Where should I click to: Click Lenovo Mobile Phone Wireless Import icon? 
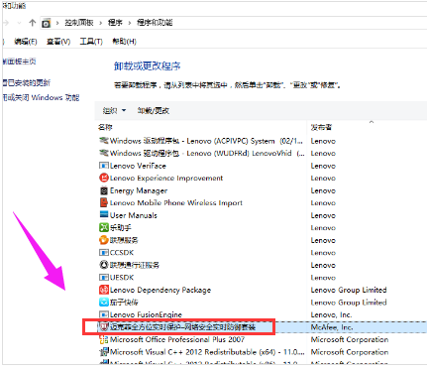coord(104,202)
